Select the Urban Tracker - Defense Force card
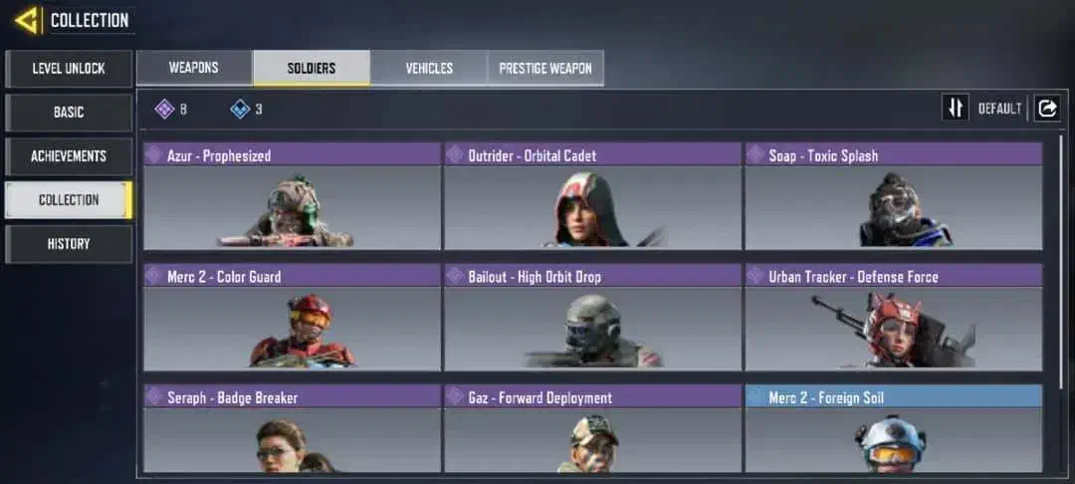The width and height of the screenshot is (1075, 484). pyautogui.click(x=894, y=318)
